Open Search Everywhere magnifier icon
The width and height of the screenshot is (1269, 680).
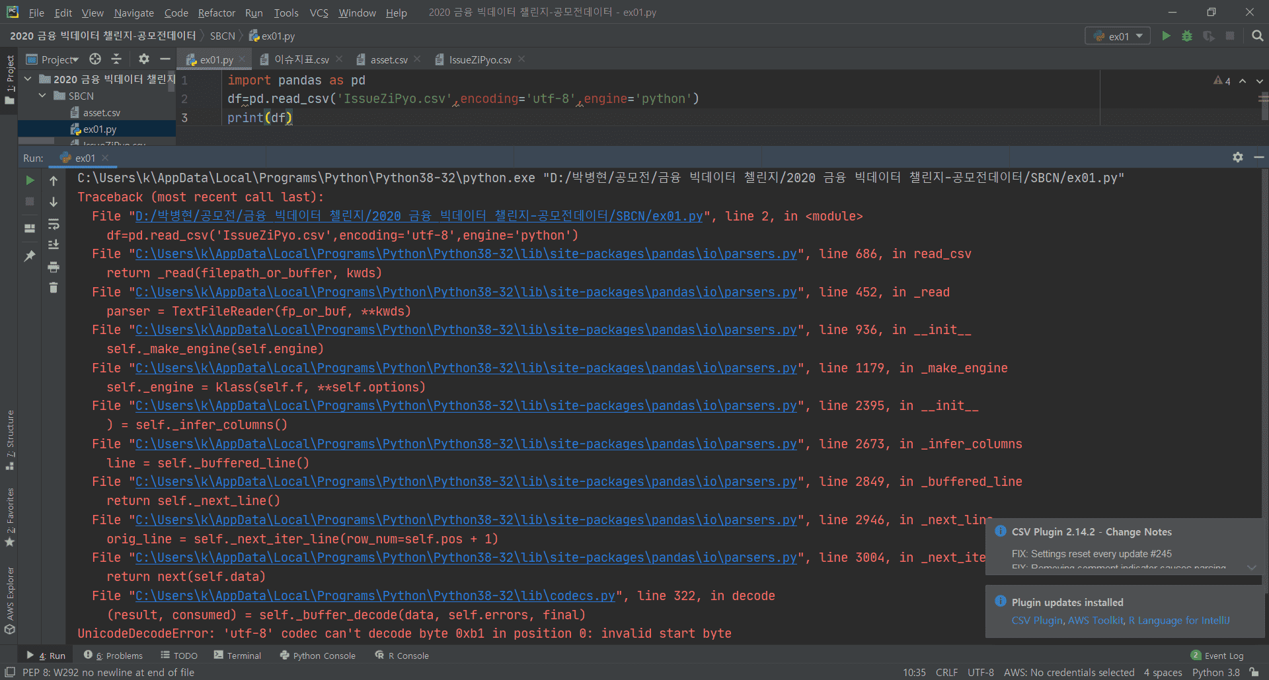click(1257, 36)
